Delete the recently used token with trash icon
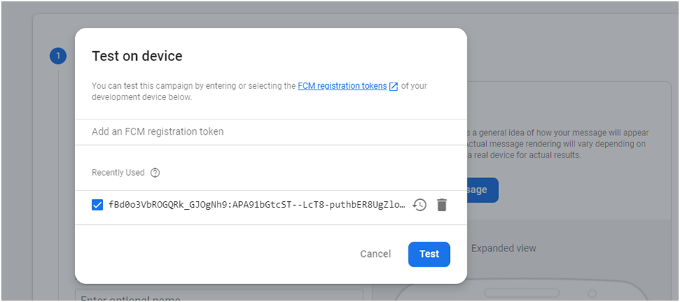The width and height of the screenshot is (680, 302). coord(442,205)
